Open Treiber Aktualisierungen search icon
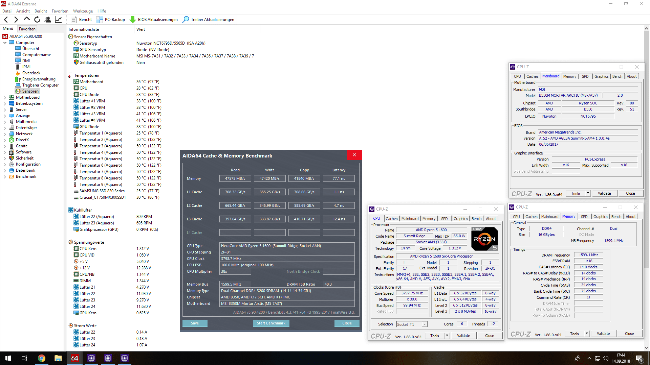Screen dimensions: 650x365 pyautogui.click(x=186, y=20)
